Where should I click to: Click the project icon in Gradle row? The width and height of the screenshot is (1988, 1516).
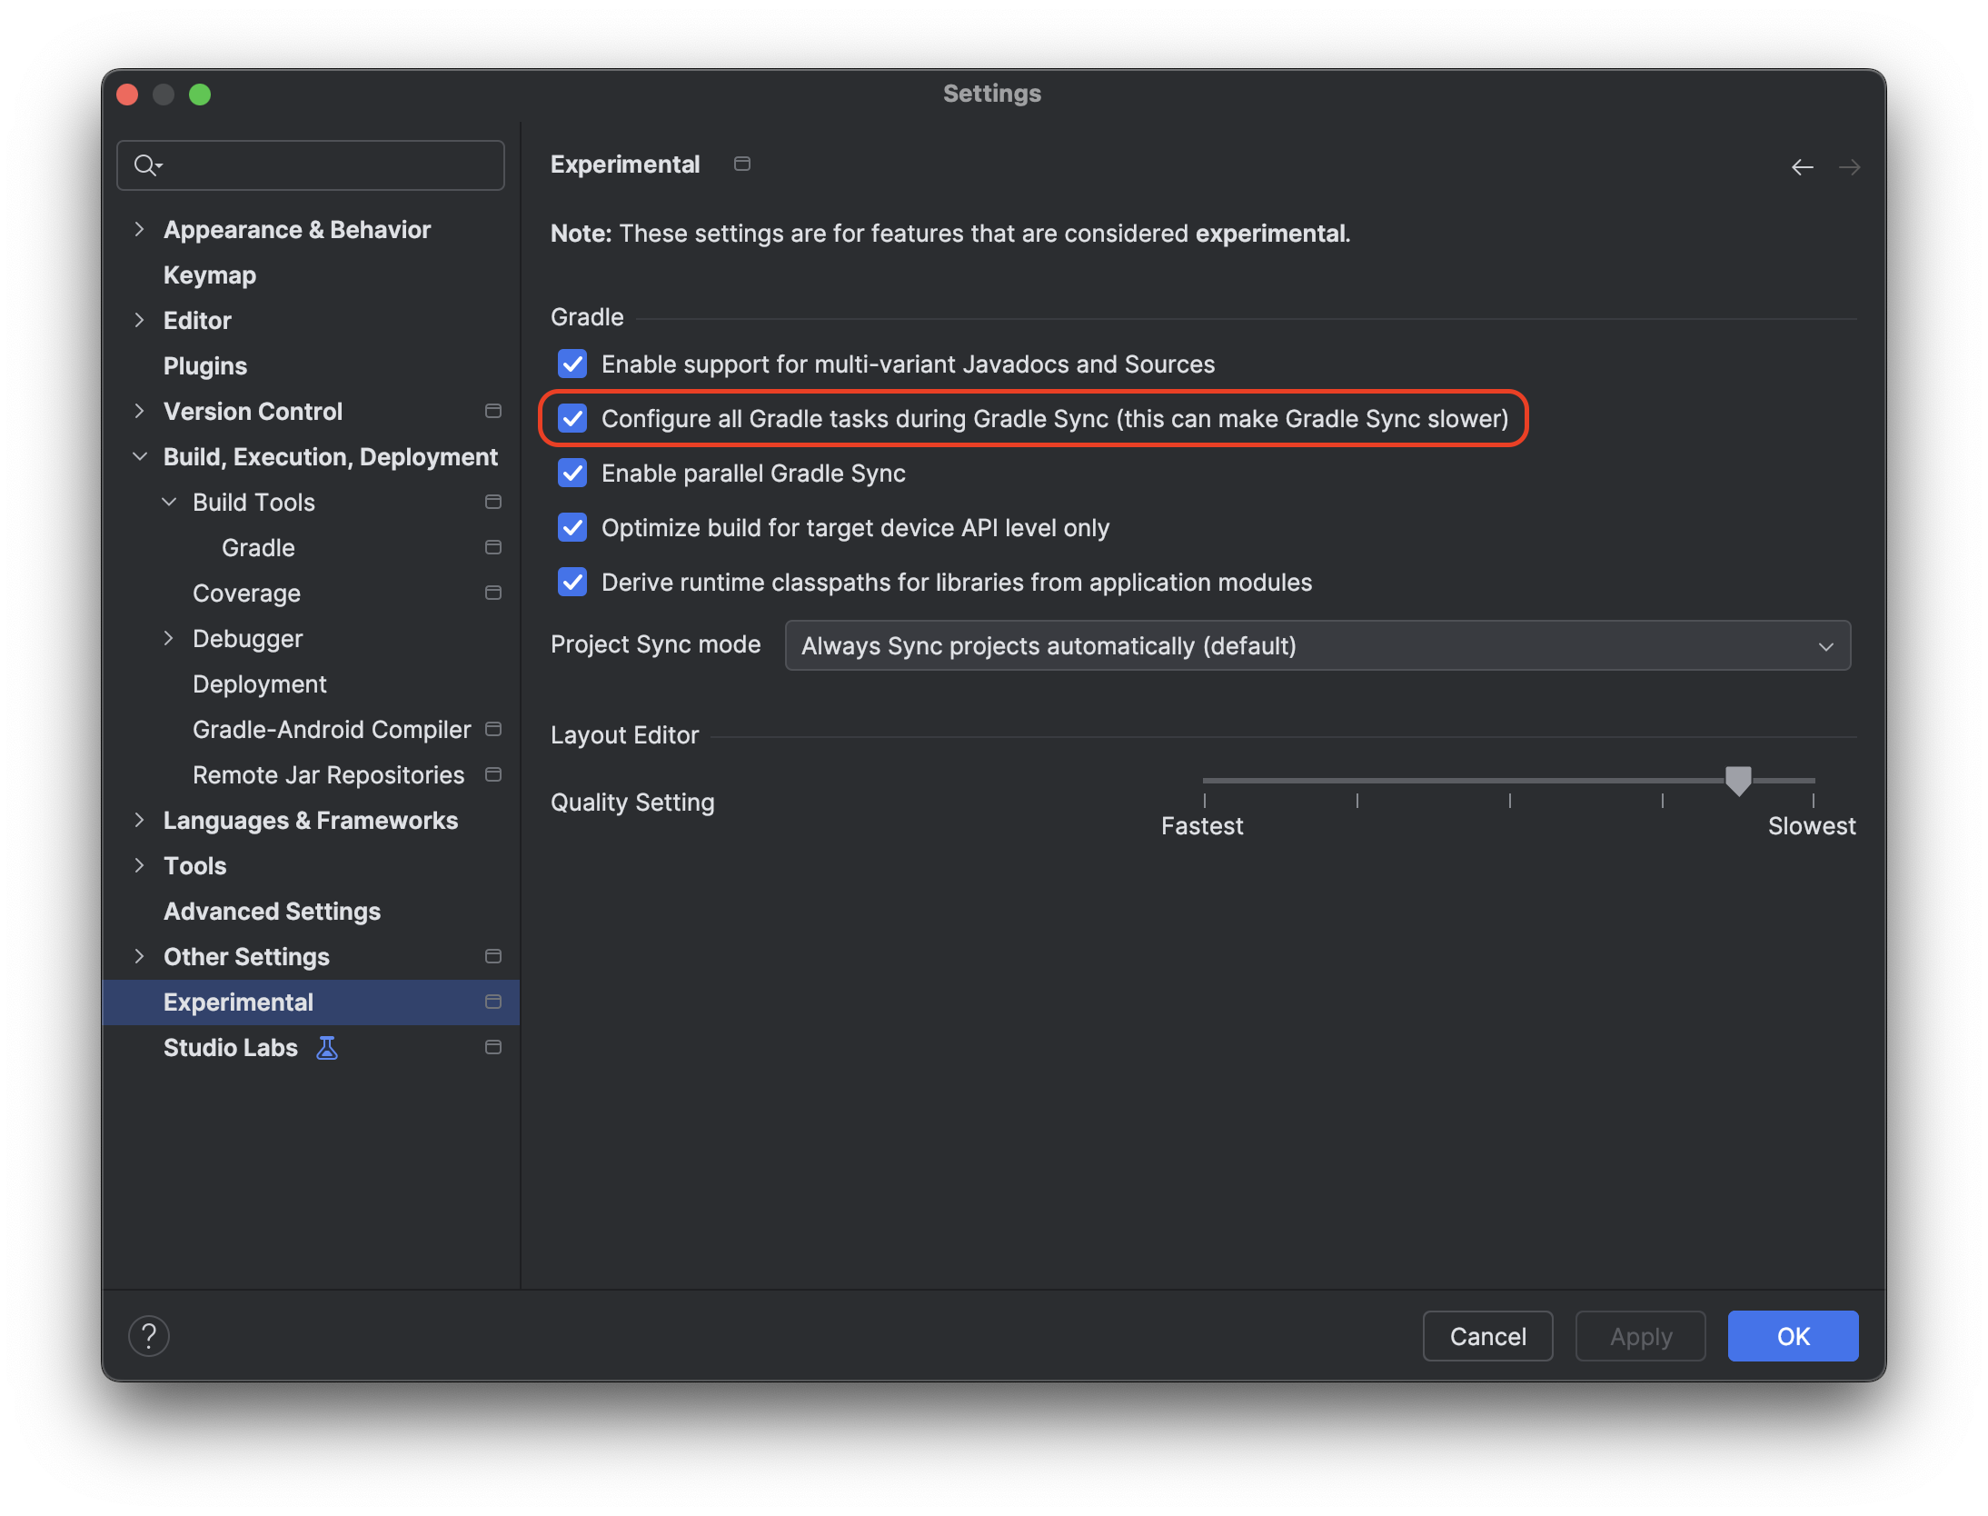click(x=493, y=547)
